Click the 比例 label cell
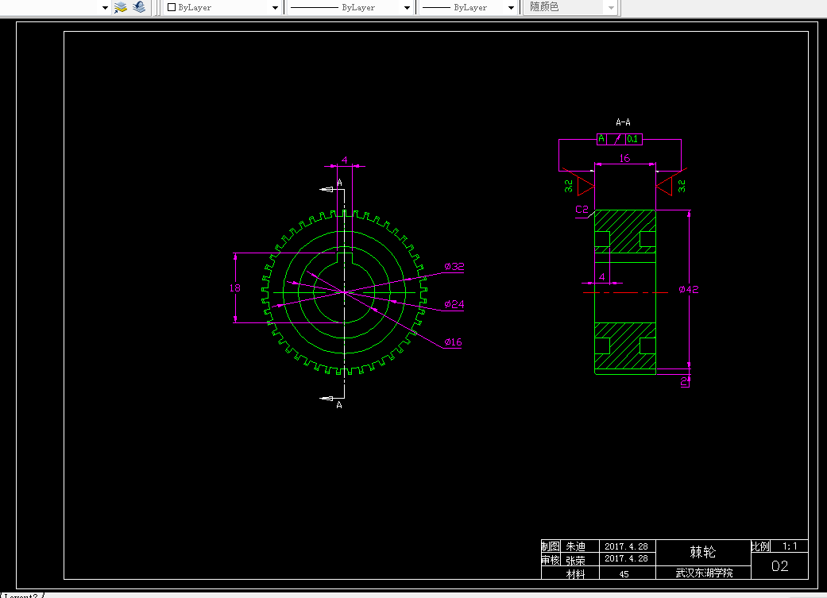The image size is (827, 598). pos(760,546)
